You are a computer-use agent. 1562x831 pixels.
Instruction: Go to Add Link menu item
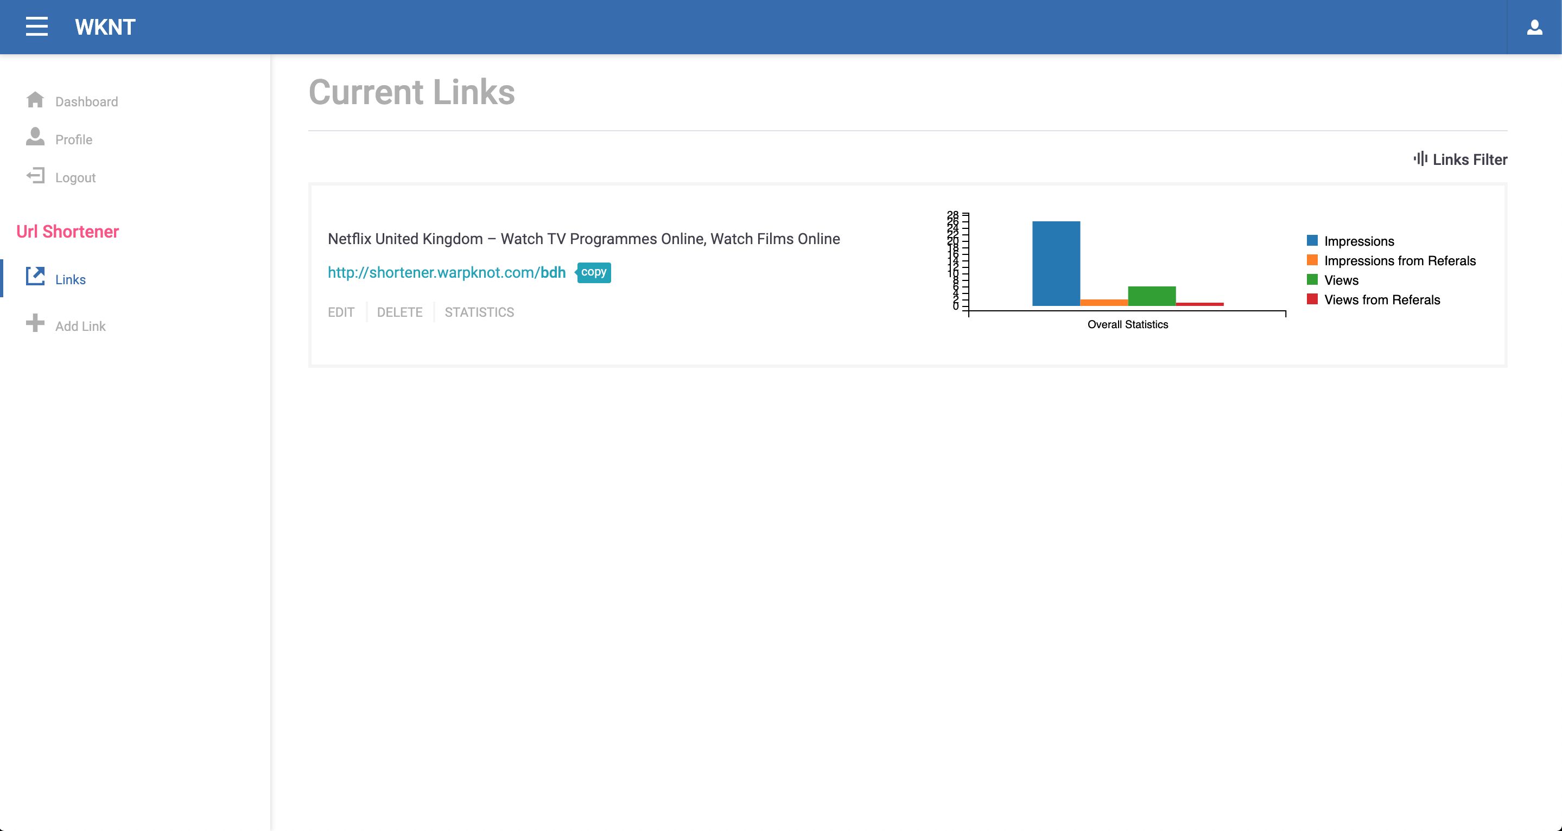[x=80, y=326]
